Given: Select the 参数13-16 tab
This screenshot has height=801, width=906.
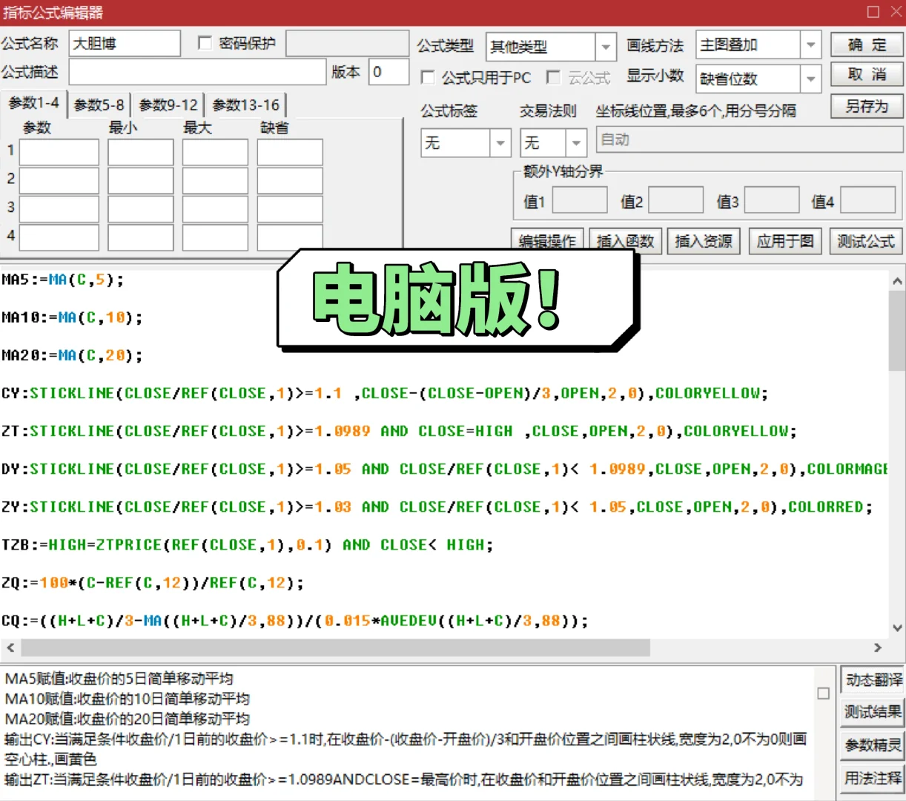Looking at the screenshot, I should (x=245, y=105).
